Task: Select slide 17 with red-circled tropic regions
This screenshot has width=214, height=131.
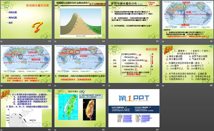Action: click(27, 64)
